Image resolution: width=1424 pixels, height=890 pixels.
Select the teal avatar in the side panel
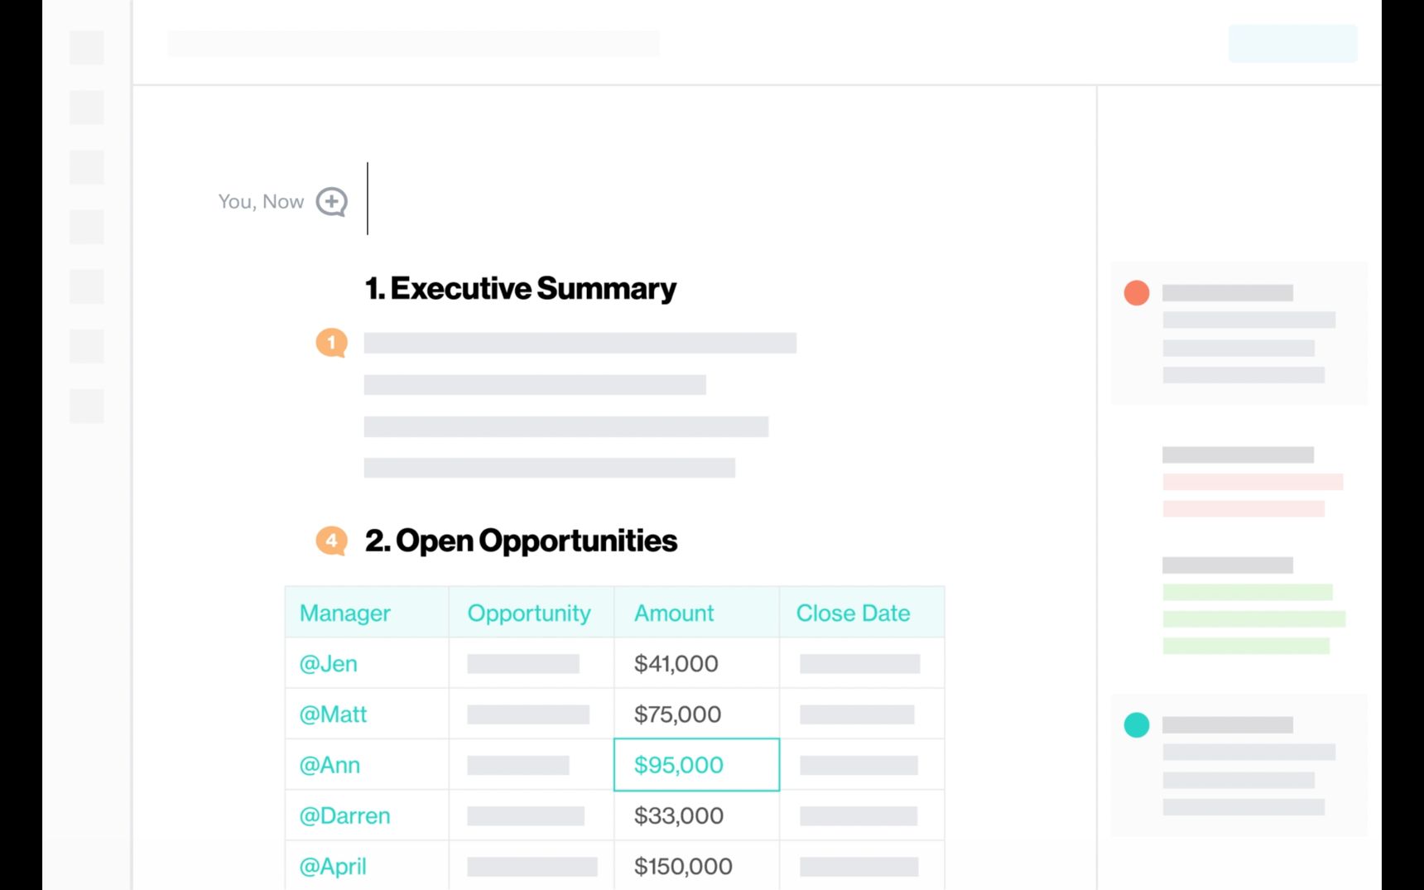tap(1137, 724)
